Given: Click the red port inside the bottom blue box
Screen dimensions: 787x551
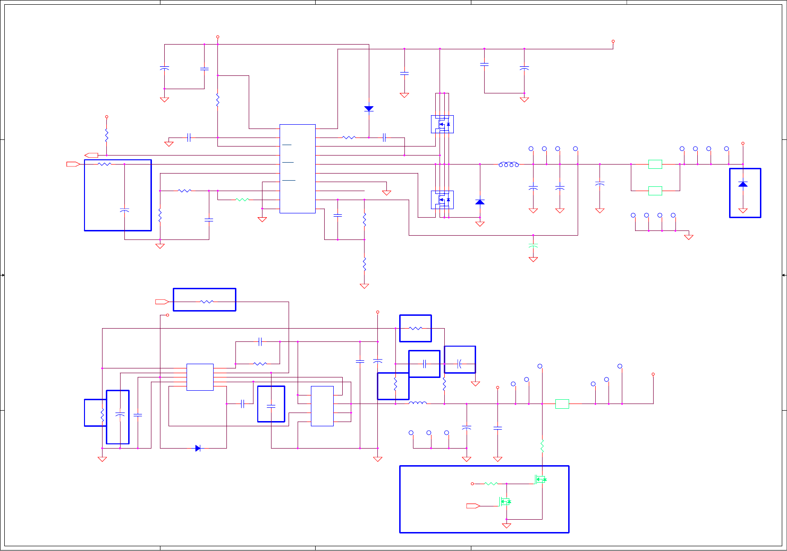Looking at the screenshot, I should click(x=473, y=506).
